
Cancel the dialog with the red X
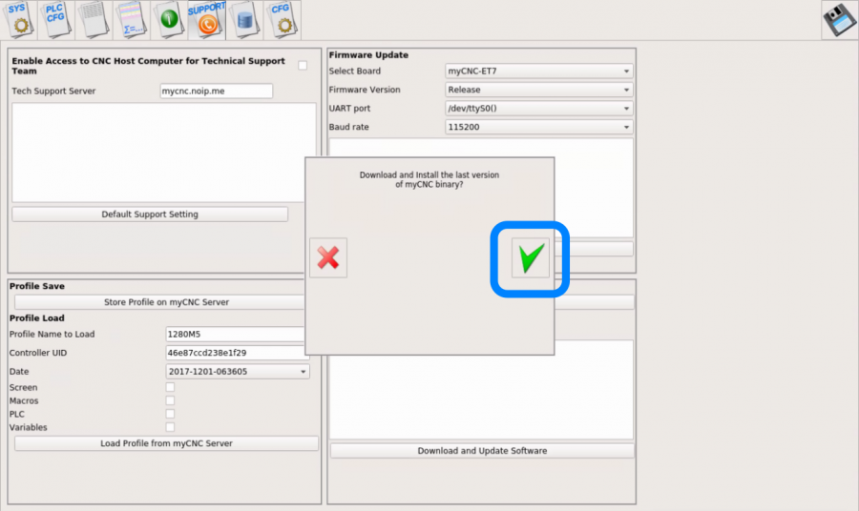click(x=328, y=257)
